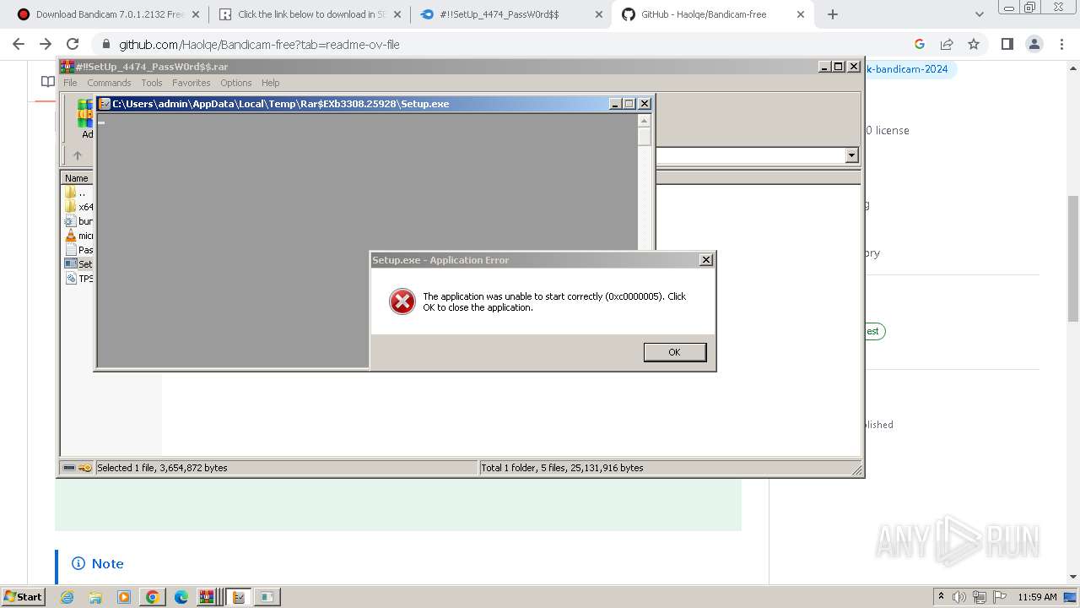
Task: Click the WinRAR Add toolbar icon
Action: (85, 118)
